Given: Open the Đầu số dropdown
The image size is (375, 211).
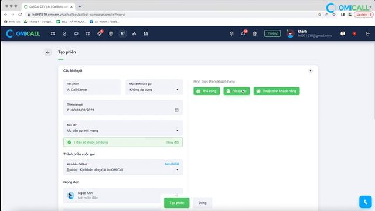Looking at the screenshot, I should [123, 128].
